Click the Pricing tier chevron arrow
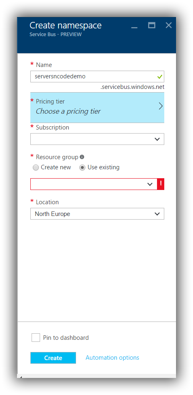The image size is (193, 395). coord(161,106)
